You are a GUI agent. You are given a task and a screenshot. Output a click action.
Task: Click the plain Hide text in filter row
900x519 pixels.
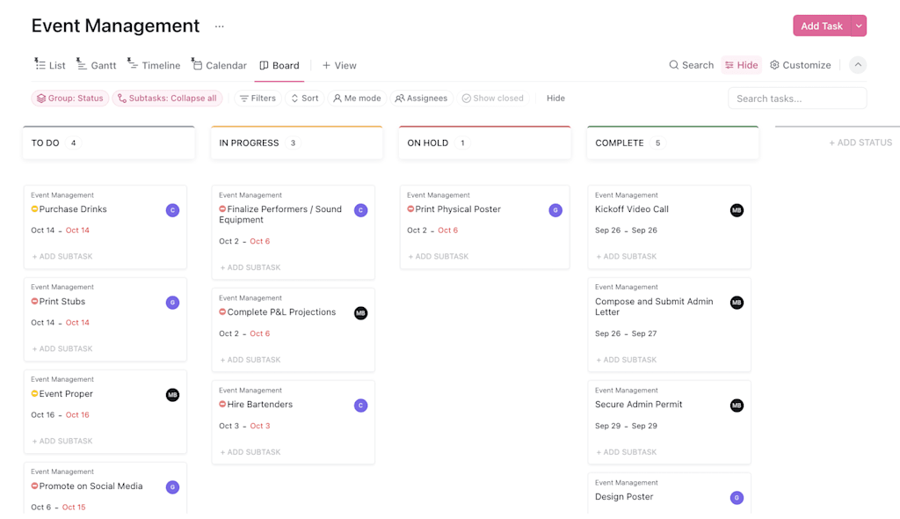click(555, 99)
